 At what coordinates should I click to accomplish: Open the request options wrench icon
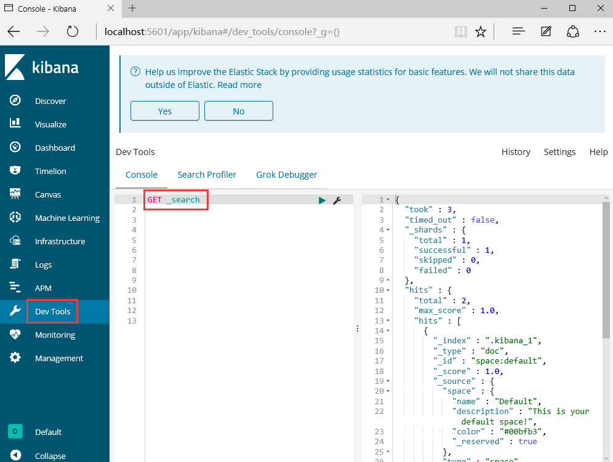[337, 201]
